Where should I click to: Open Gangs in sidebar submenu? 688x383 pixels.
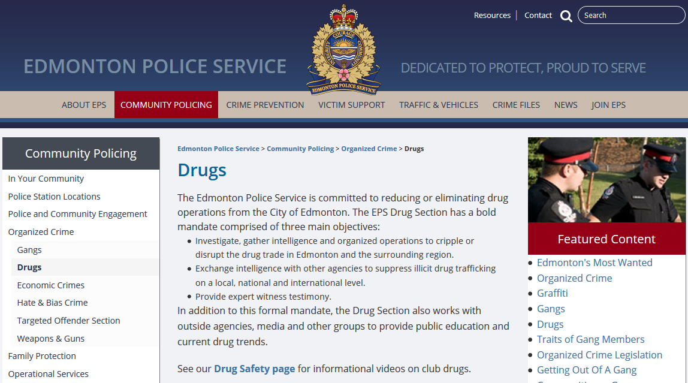(x=29, y=250)
